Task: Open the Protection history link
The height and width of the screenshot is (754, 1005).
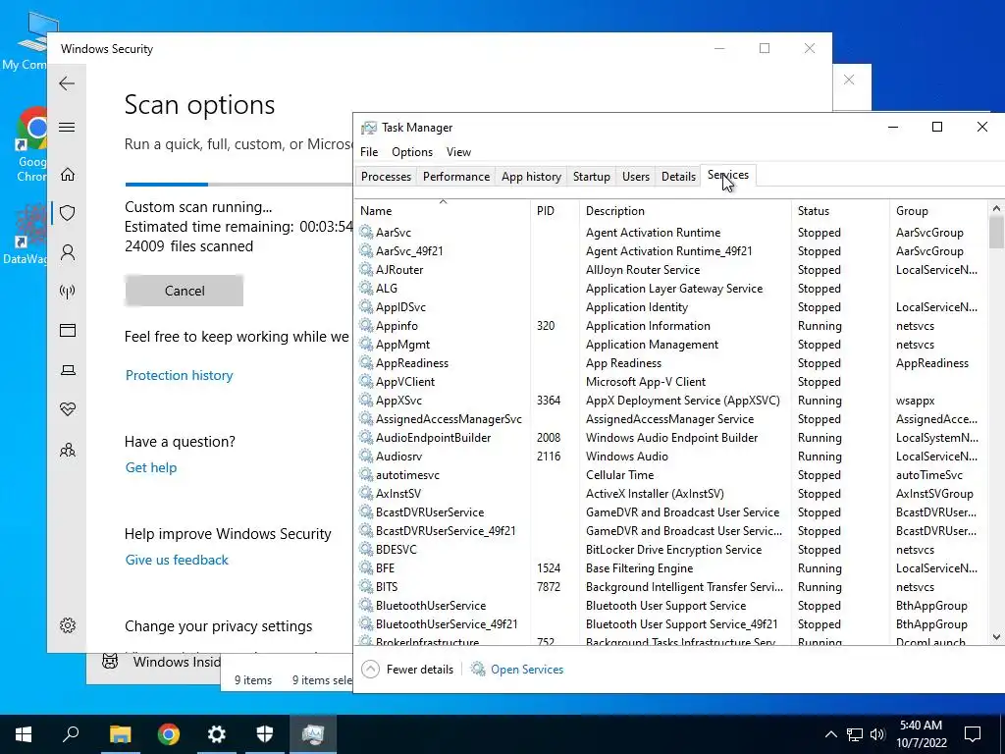Action: point(179,375)
